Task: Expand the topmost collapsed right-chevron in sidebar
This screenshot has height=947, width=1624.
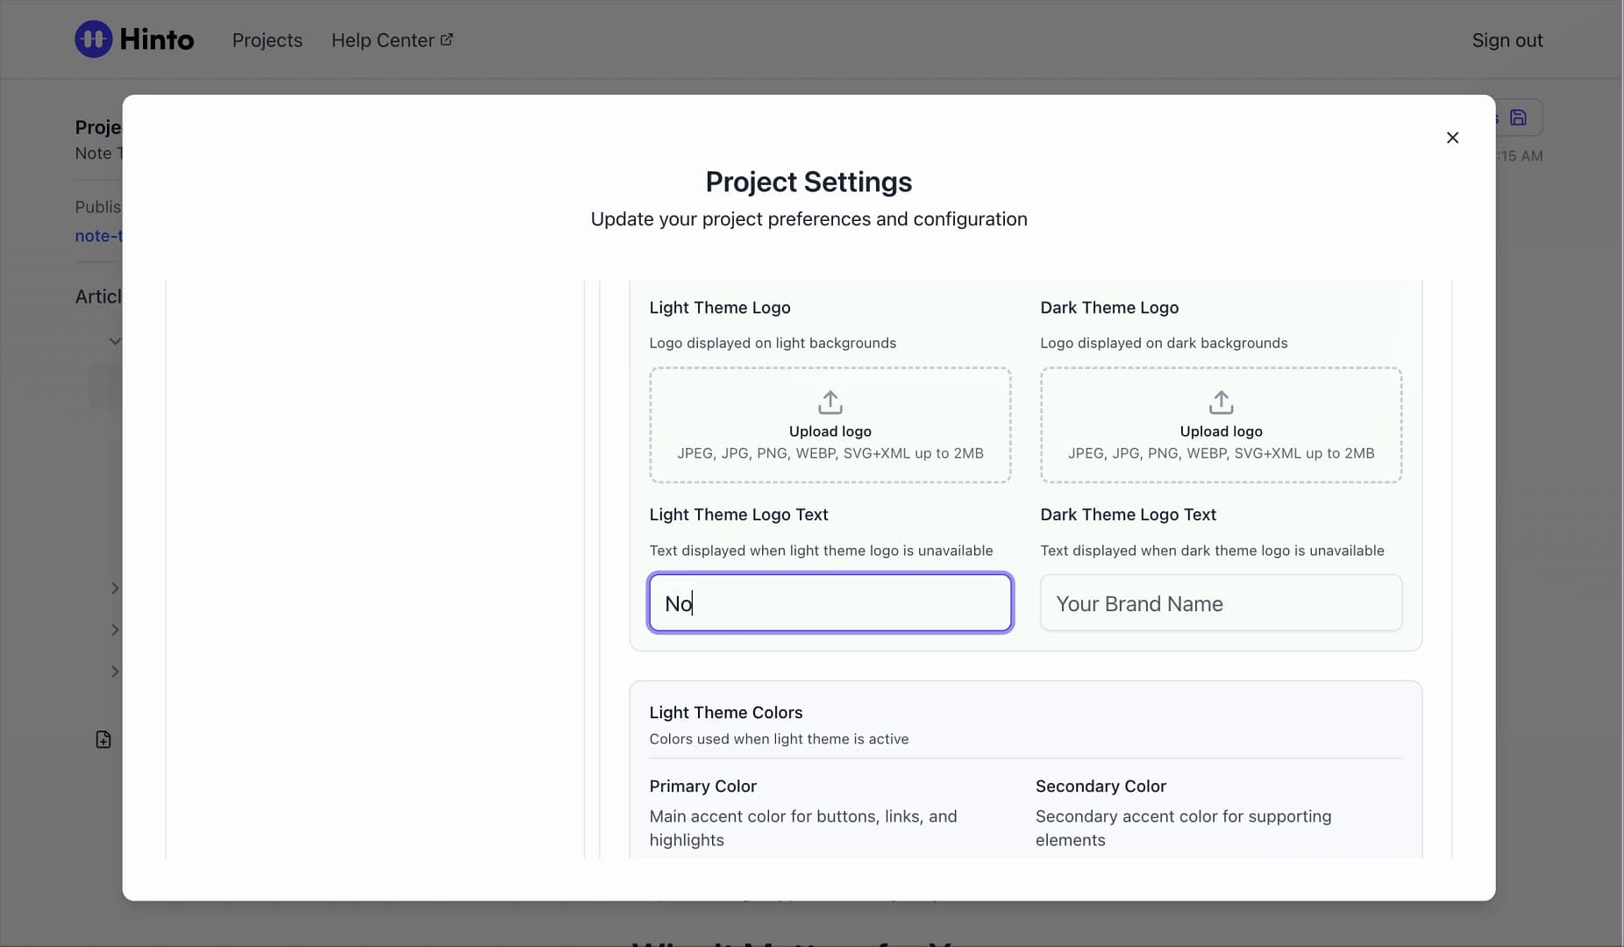Action: coord(115,588)
